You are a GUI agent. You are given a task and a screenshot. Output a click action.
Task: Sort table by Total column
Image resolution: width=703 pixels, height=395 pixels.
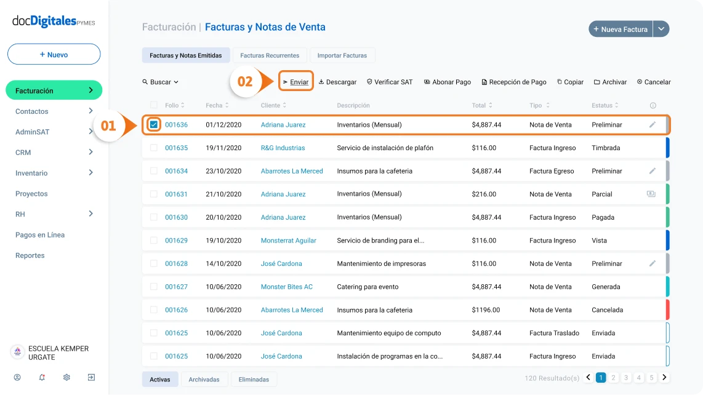pyautogui.click(x=482, y=105)
